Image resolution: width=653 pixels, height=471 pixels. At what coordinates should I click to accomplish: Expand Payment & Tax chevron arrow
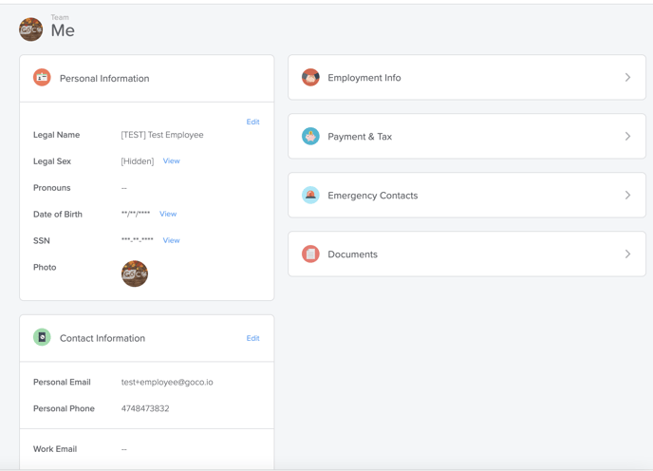pyautogui.click(x=627, y=137)
